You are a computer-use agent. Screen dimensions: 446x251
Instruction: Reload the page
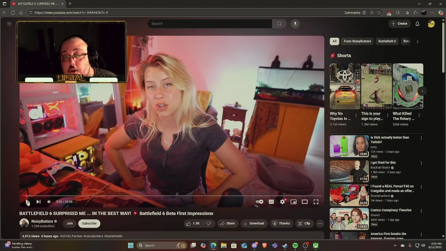(13, 13)
